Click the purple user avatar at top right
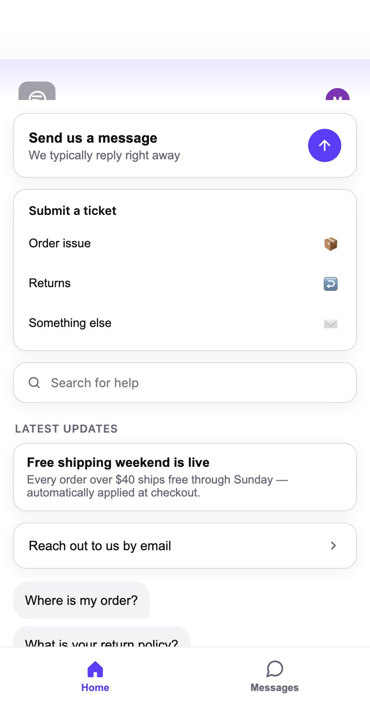The width and height of the screenshot is (370, 704). [x=338, y=94]
